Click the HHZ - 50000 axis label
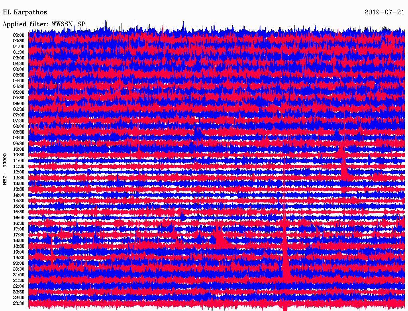 (5, 169)
